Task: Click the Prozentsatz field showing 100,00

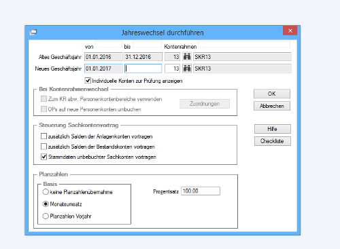Action: coord(201,191)
